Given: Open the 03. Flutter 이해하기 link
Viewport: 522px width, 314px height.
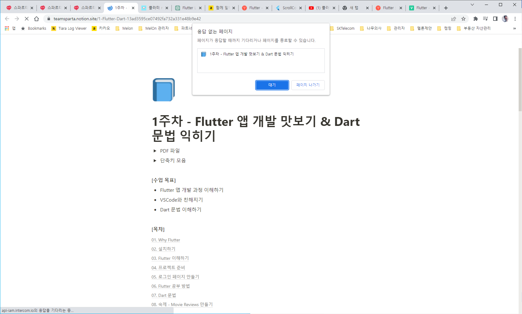Looking at the screenshot, I should point(170,258).
